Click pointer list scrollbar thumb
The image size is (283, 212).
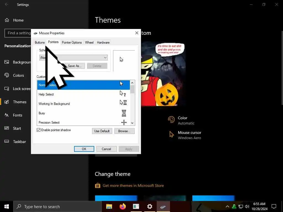132,89
